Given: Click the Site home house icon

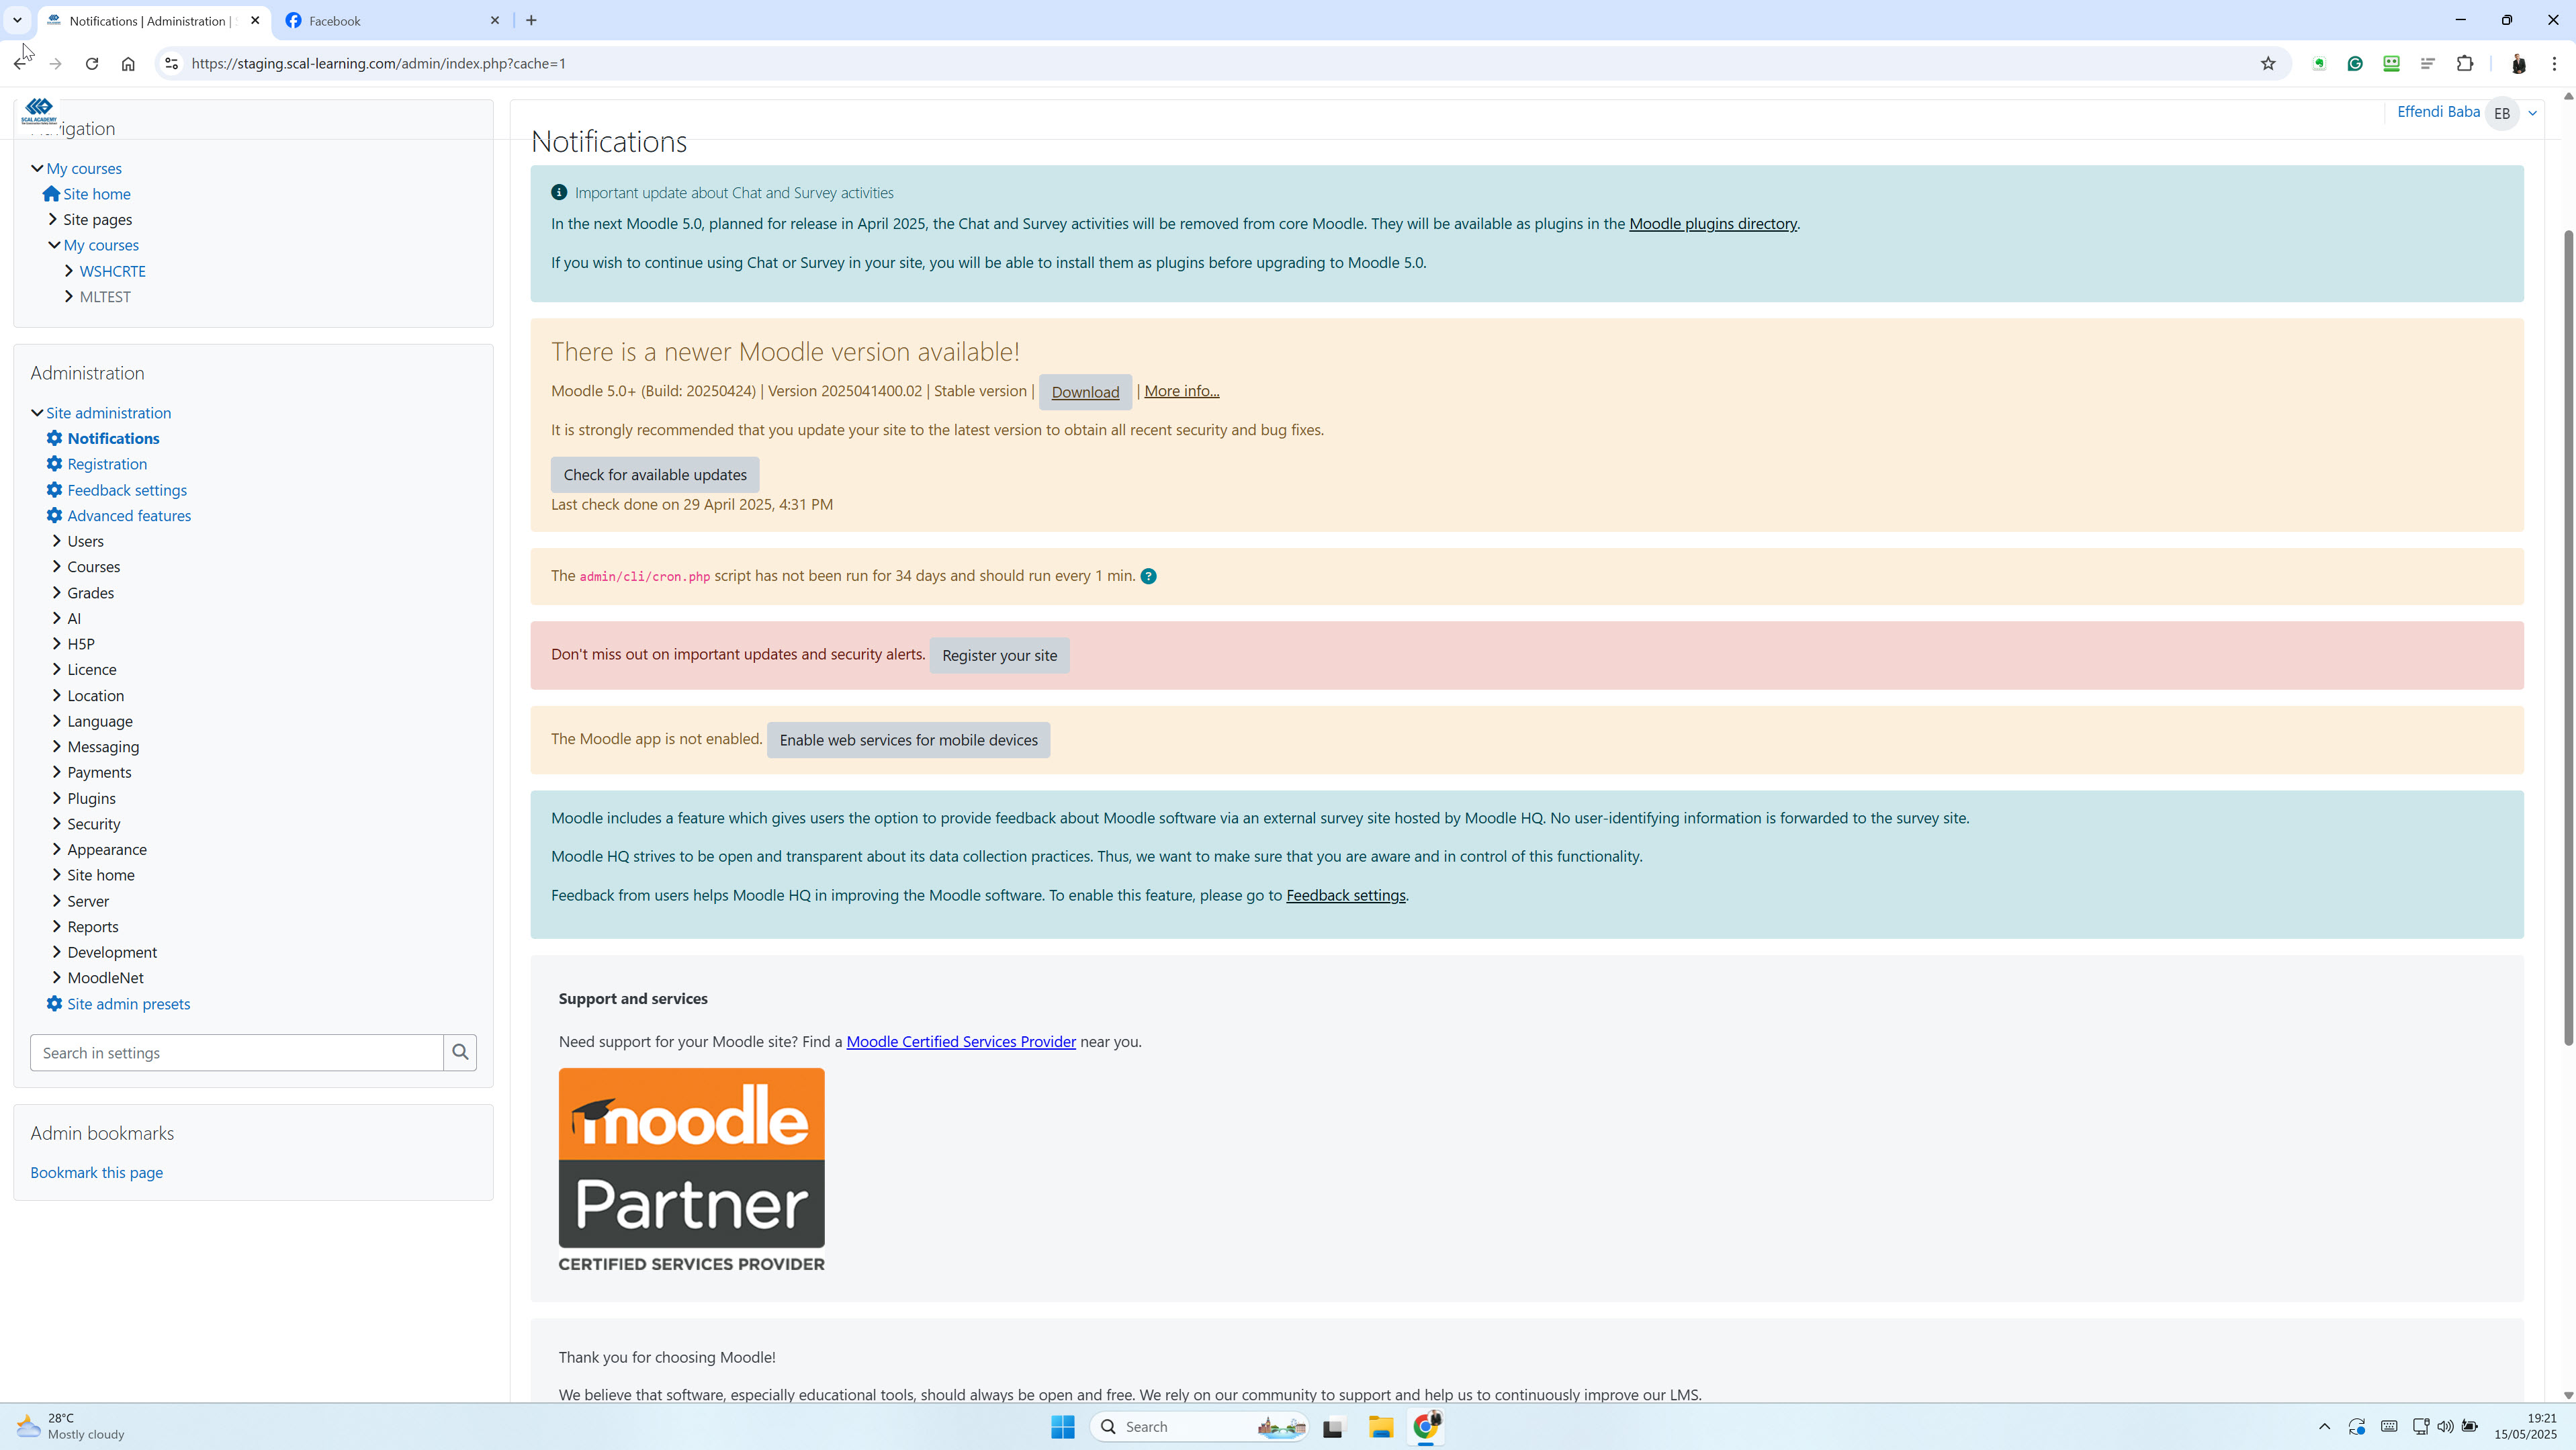Looking at the screenshot, I should (51, 193).
